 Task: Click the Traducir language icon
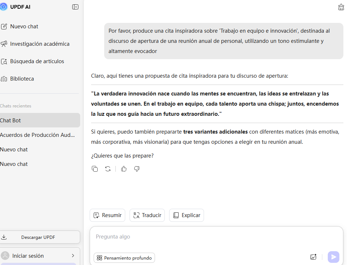coord(136,215)
